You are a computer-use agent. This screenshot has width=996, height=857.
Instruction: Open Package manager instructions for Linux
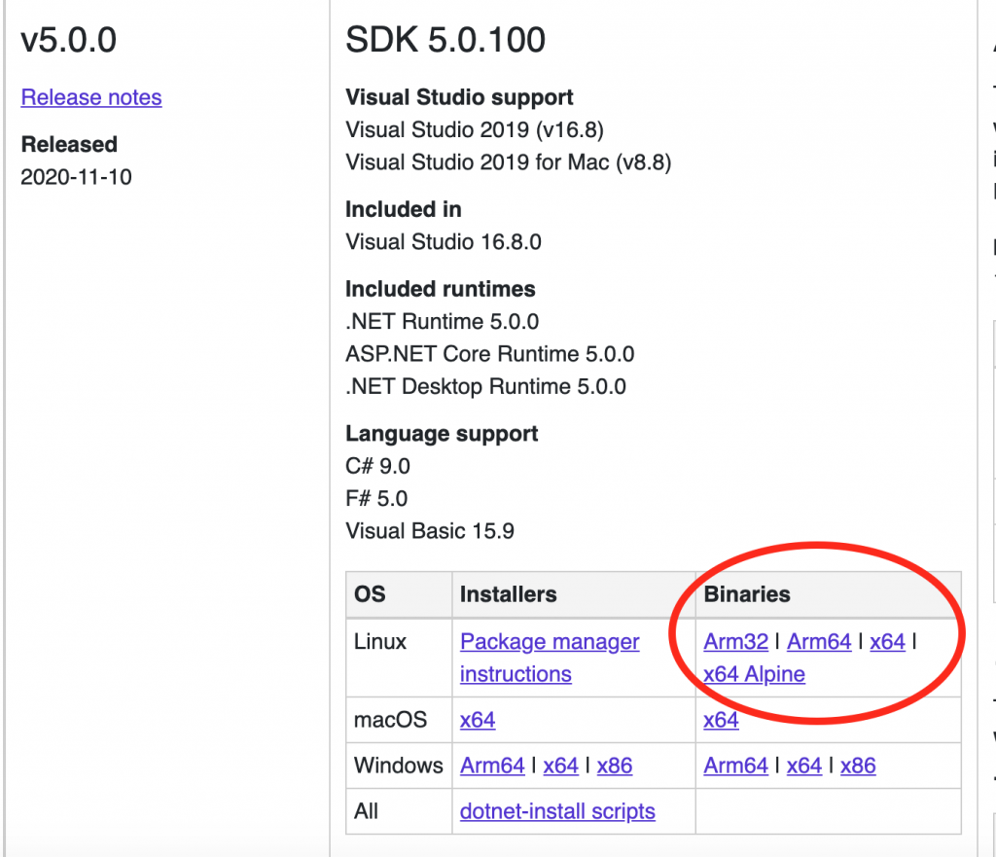pos(550,658)
